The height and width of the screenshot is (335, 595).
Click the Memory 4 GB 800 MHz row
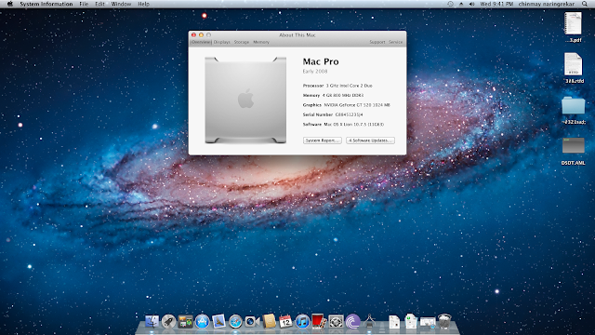coord(333,95)
